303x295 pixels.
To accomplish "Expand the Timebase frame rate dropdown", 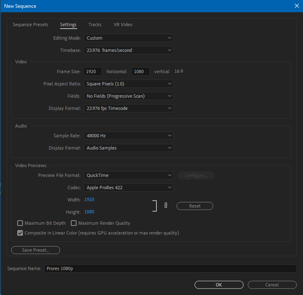I will pyautogui.click(x=128, y=50).
